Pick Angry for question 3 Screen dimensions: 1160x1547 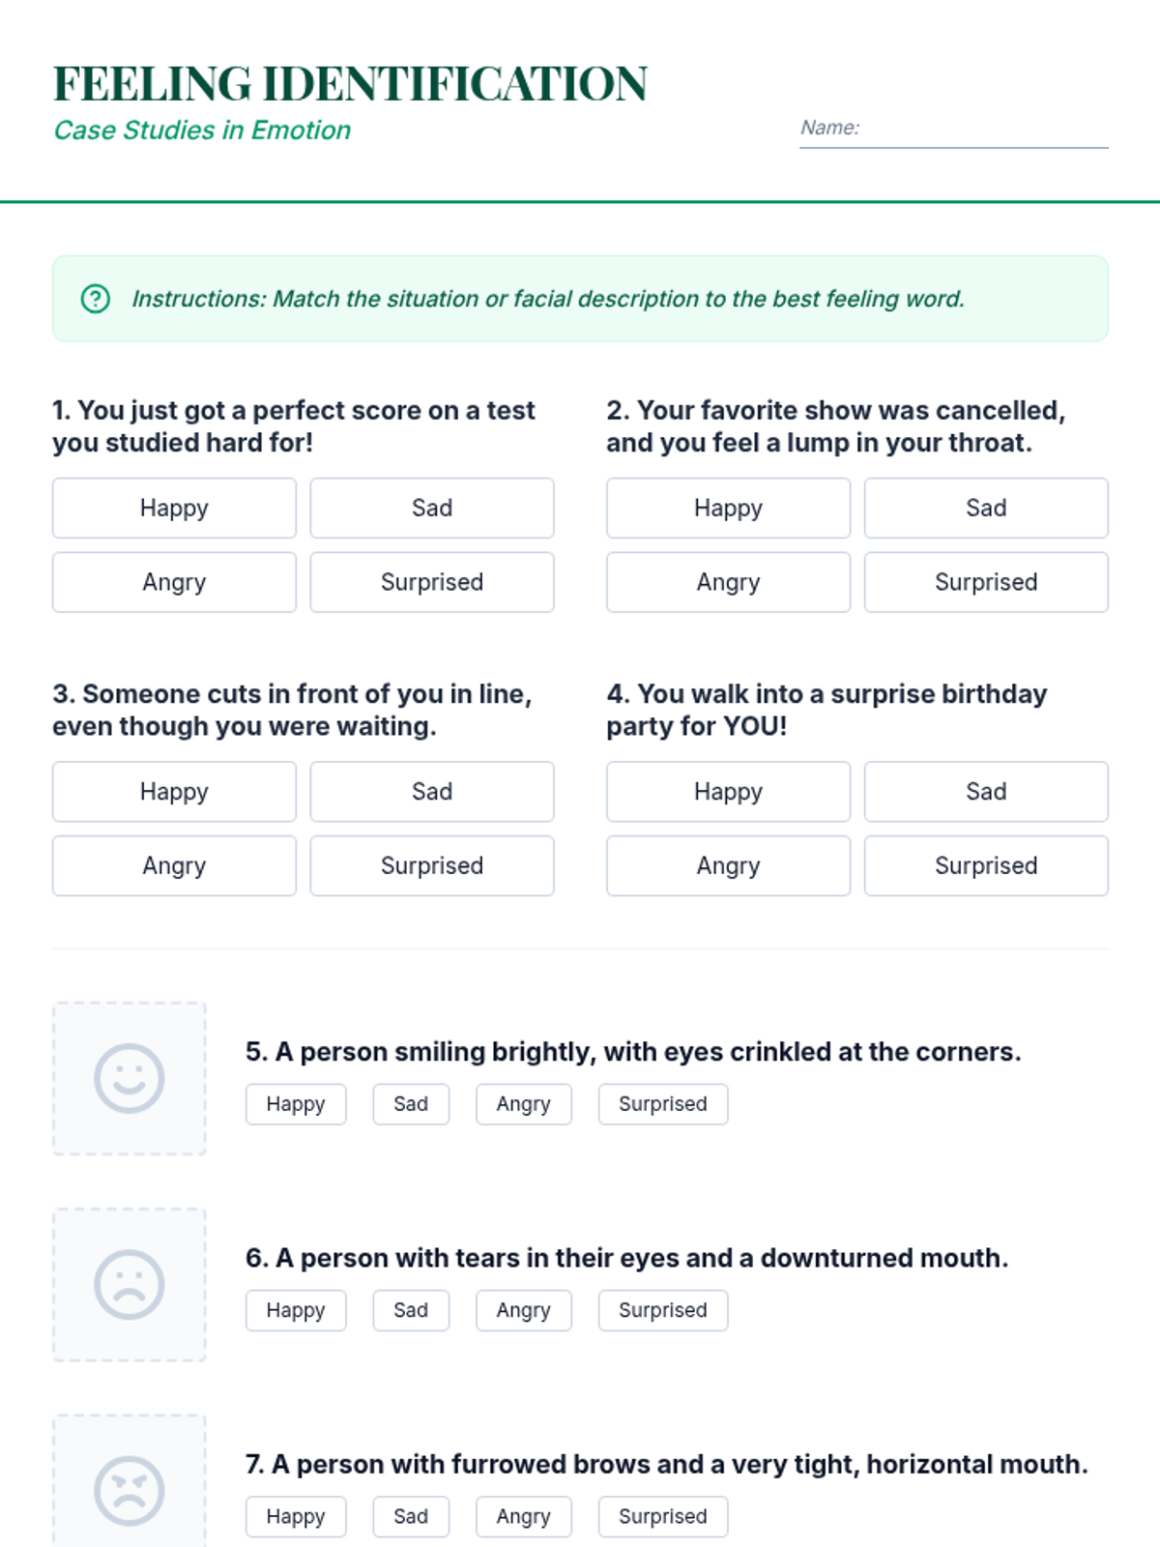[174, 865]
